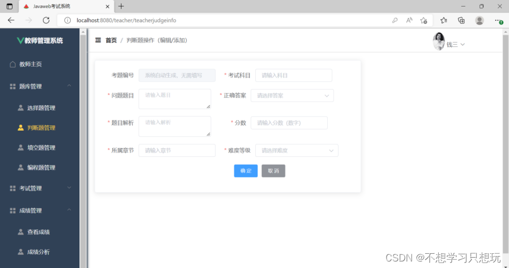This screenshot has width=509, height=268.
Task: Click the 教师管理系统 logo
Action: tap(40, 41)
